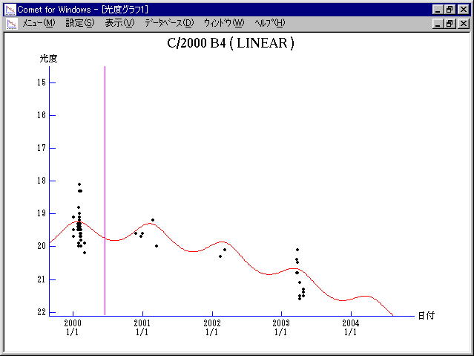This screenshot has height=356, width=474.
Task: Click the 2001 1/1 date label
Action: 142,328
